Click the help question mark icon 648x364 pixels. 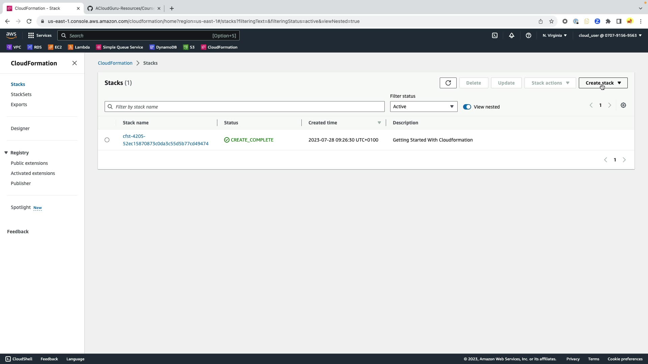click(528, 35)
